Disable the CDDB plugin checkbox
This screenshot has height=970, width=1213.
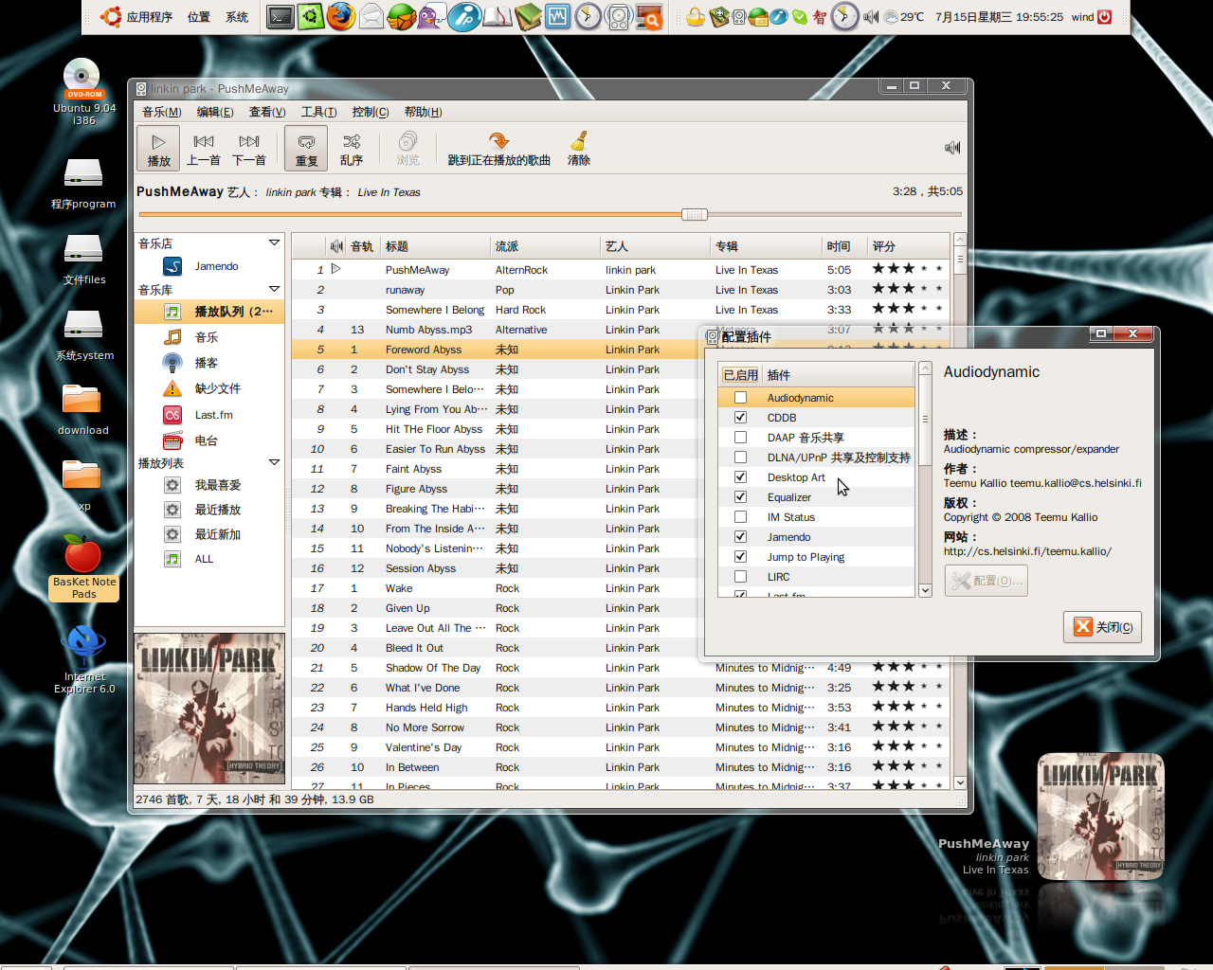pos(740,418)
